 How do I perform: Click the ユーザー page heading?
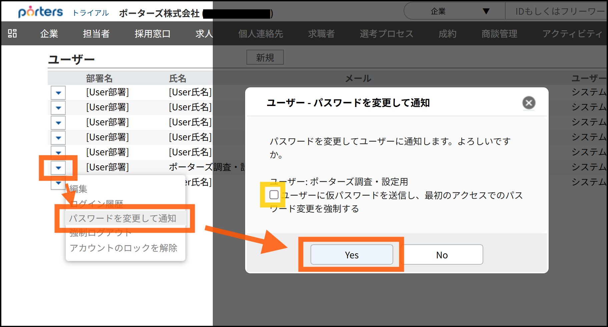(71, 59)
